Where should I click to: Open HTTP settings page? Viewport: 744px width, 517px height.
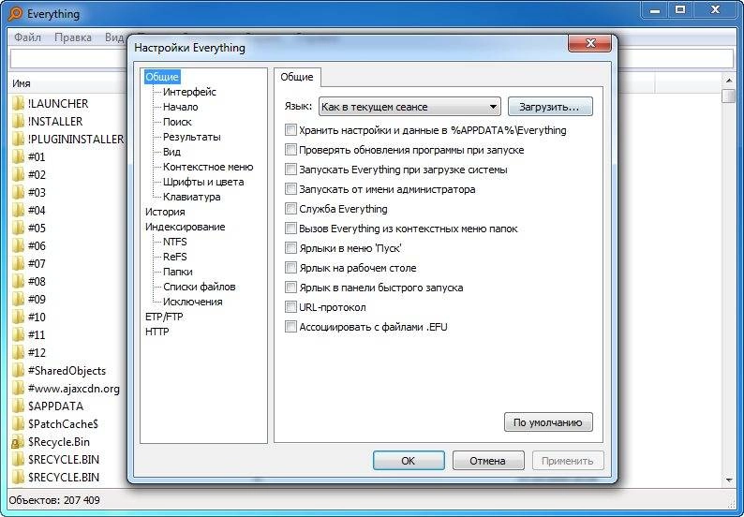[x=157, y=332]
